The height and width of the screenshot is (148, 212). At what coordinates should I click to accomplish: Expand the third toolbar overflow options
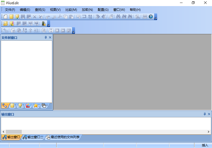pyautogui.click(x=73, y=30)
